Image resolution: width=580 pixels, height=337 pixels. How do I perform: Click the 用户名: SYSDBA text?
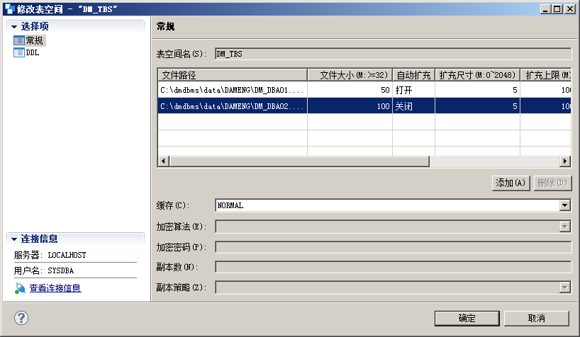coord(44,270)
